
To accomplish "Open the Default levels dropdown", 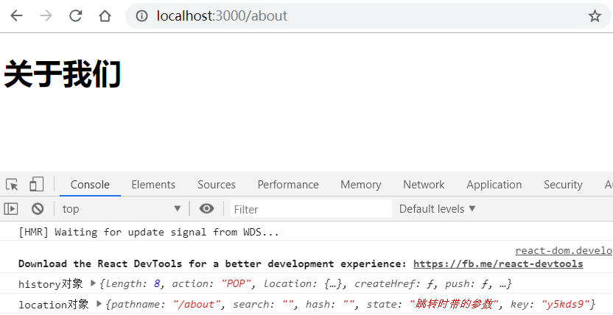I will (437, 209).
